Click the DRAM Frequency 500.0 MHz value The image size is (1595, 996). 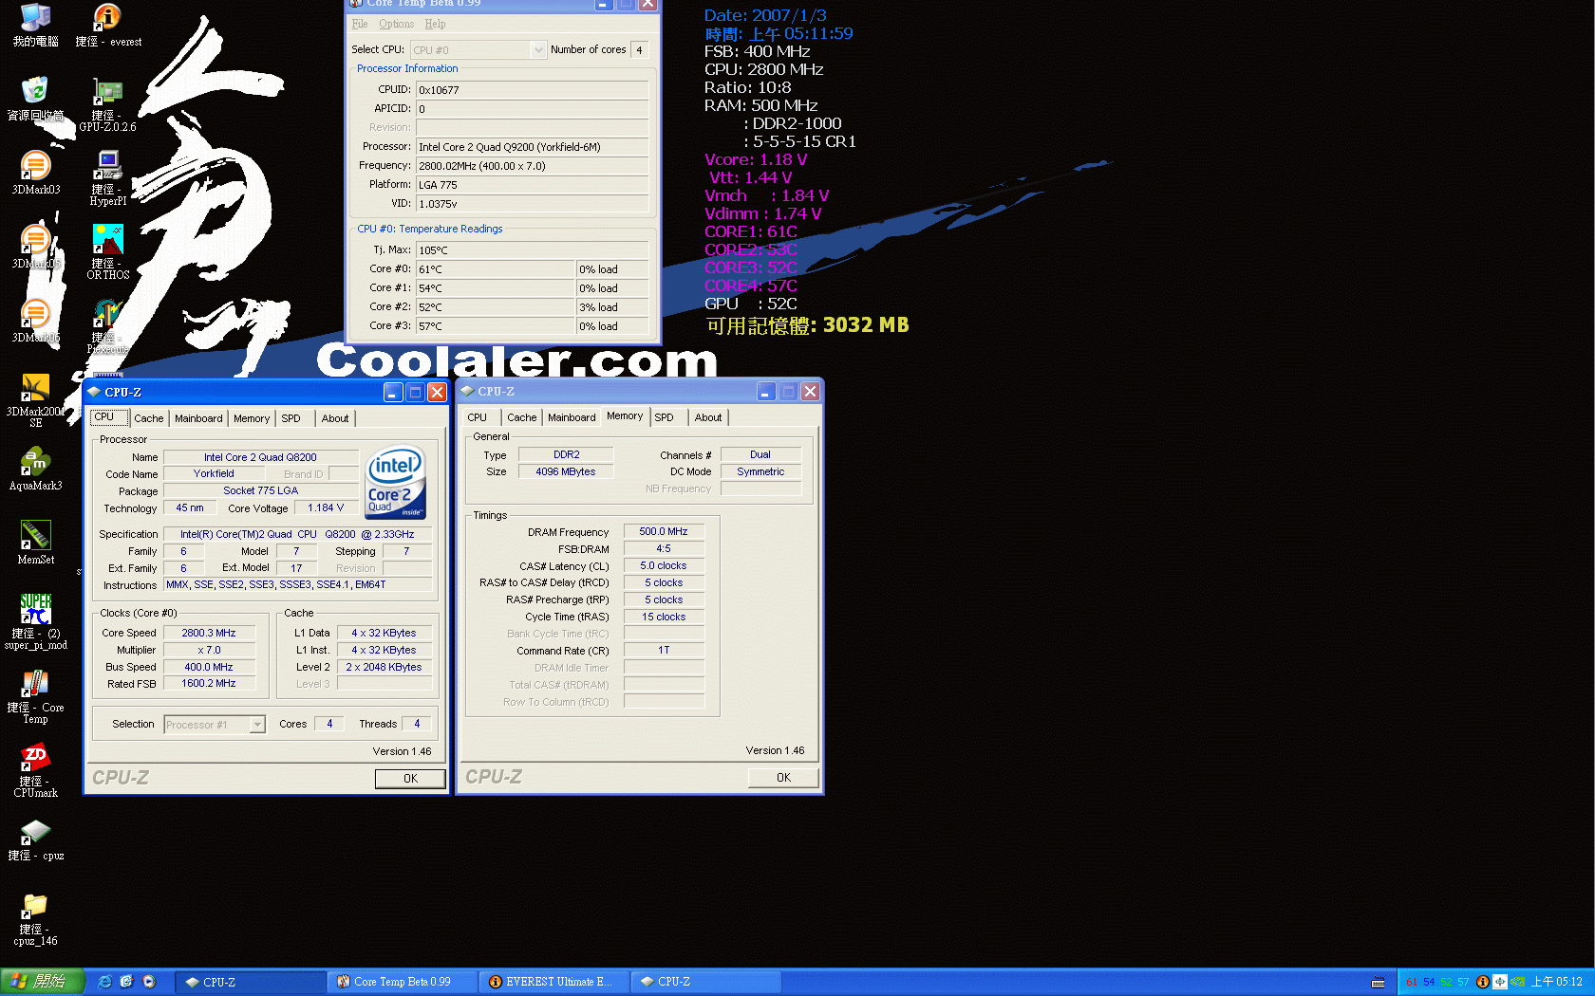point(664,532)
